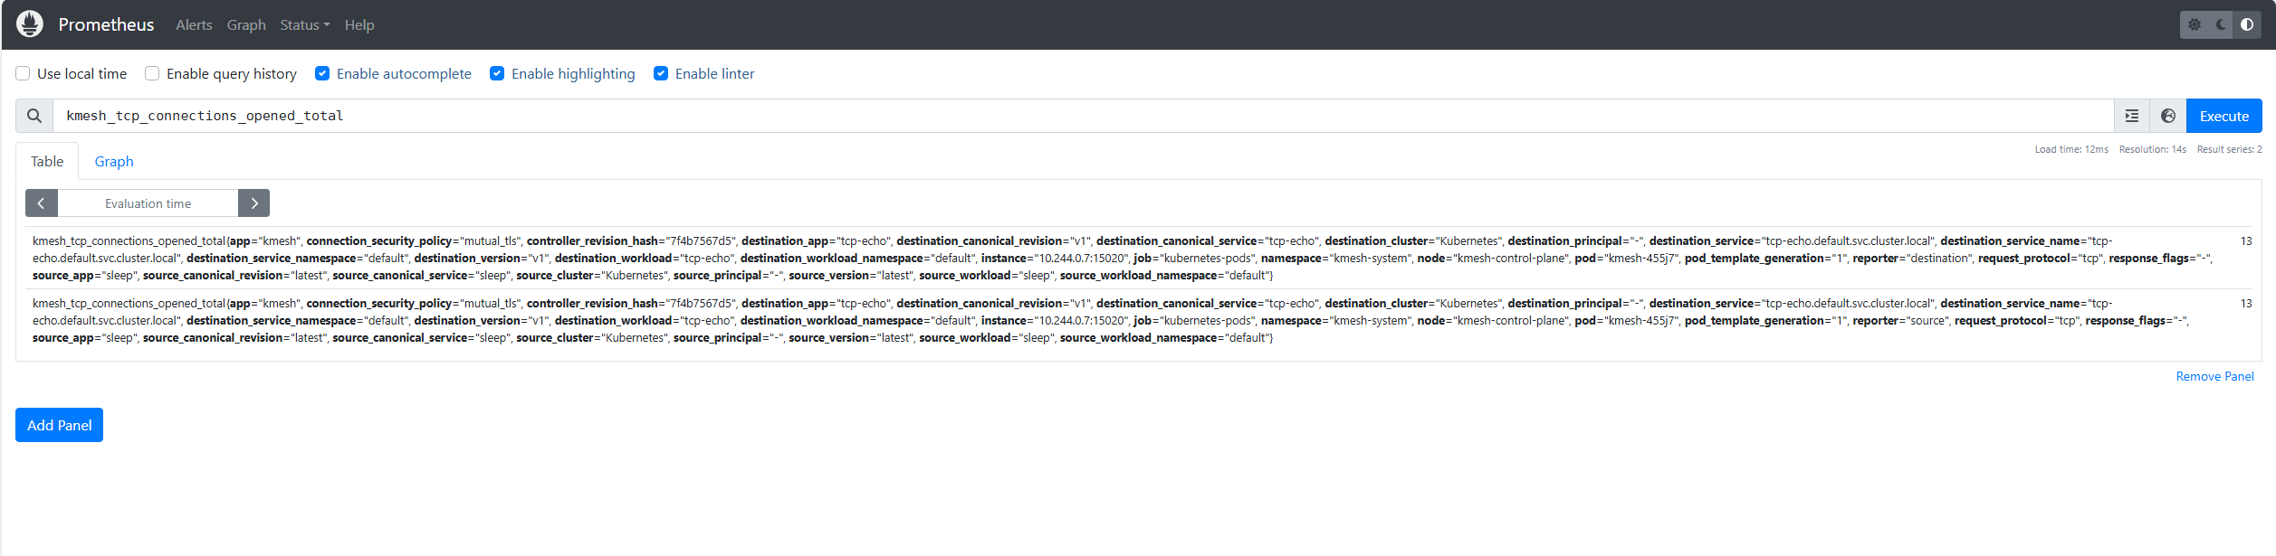The height and width of the screenshot is (556, 2276).
Task: Enable the Use local time checkbox
Action: pos(24,73)
